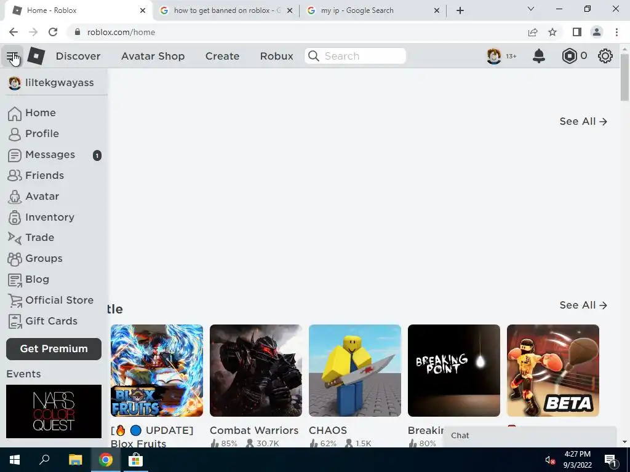The width and height of the screenshot is (630, 472).
Task: Open Avatar Shop in top navigation
Action: 153,56
